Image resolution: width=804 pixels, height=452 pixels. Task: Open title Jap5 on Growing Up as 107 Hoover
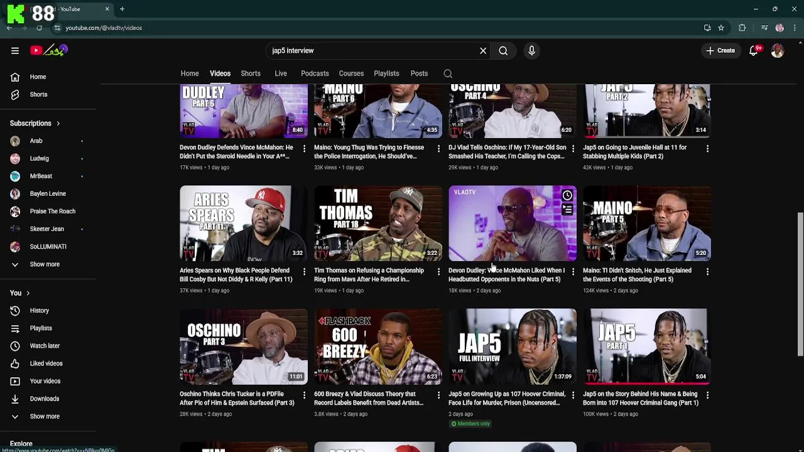(x=507, y=399)
